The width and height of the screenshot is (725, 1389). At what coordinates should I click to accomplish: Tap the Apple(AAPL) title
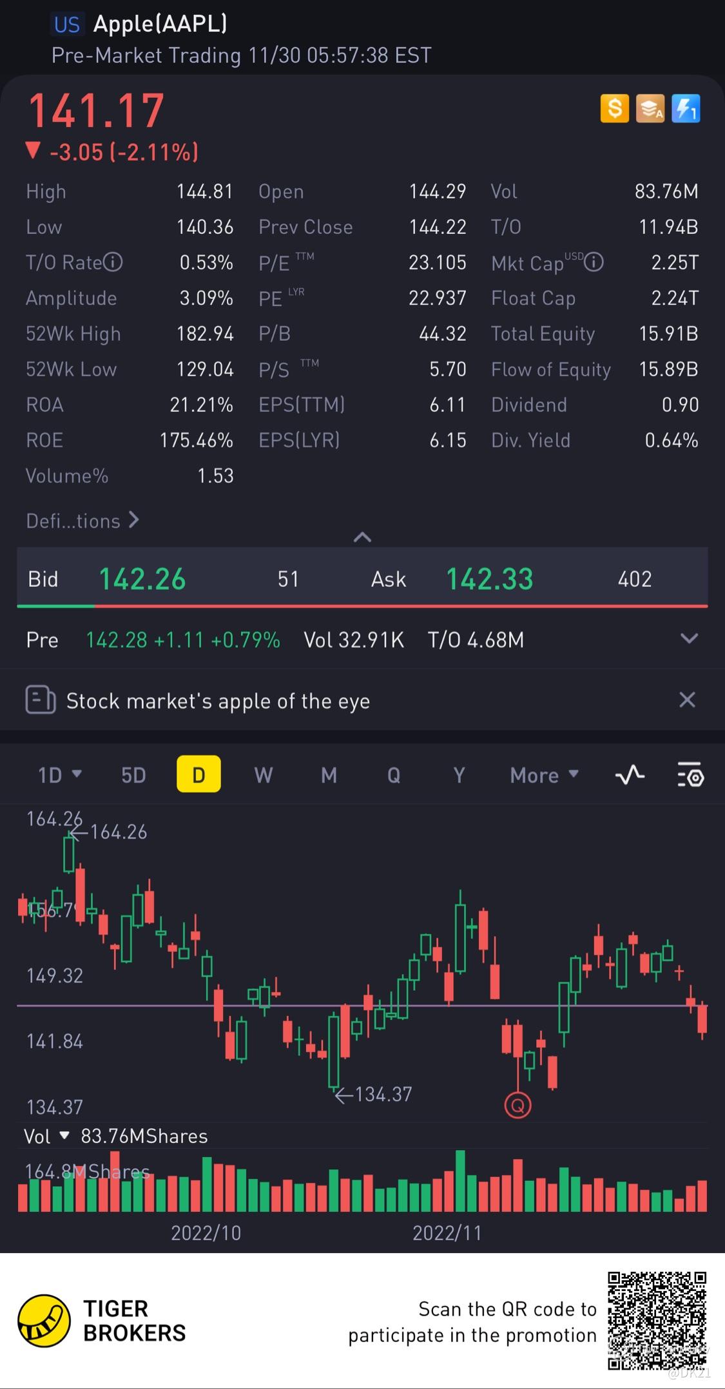[160, 24]
